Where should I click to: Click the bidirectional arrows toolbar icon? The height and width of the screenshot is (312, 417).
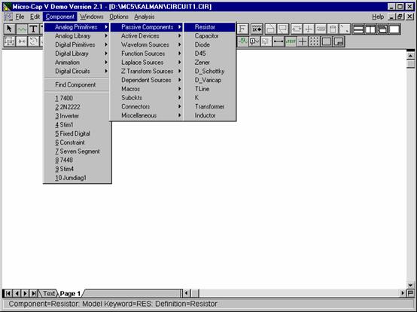coord(297,29)
